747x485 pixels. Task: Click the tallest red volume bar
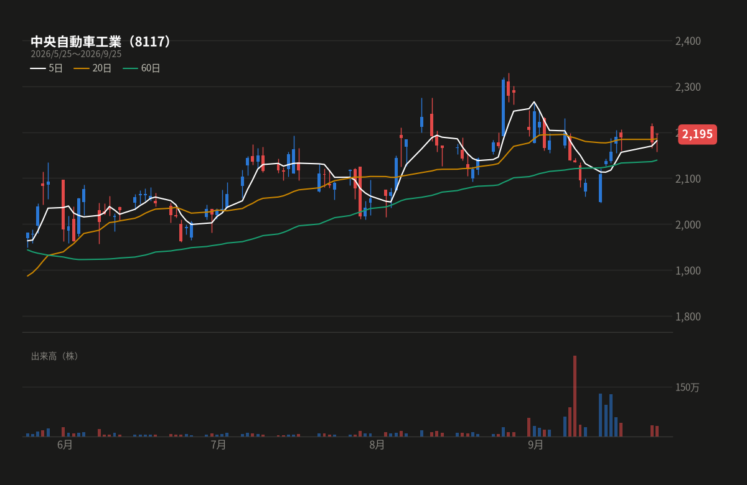click(575, 396)
